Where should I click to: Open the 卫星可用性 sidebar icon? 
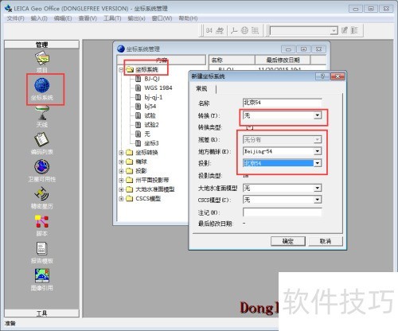click(x=42, y=167)
